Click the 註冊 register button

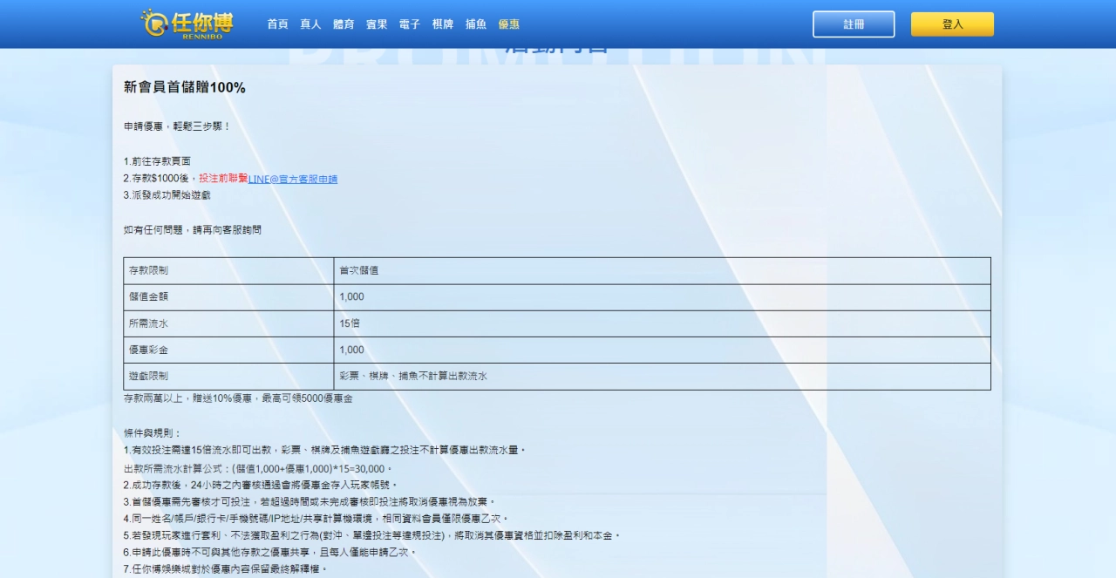pyautogui.click(x=854, y=24)
